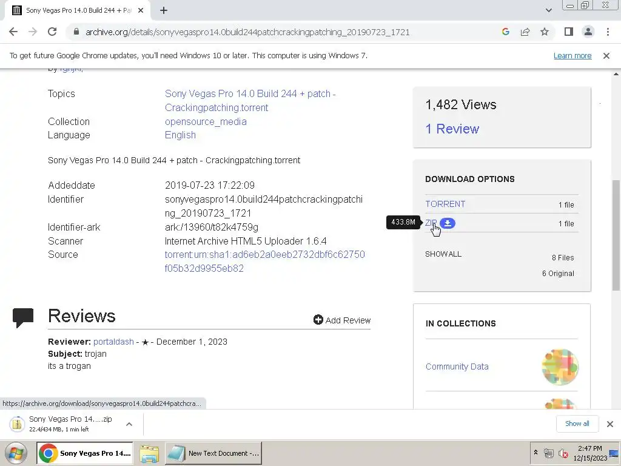The image size is (621, 466).
Task: Click the Reviews speech bubble icon
Action: (23, 318)
